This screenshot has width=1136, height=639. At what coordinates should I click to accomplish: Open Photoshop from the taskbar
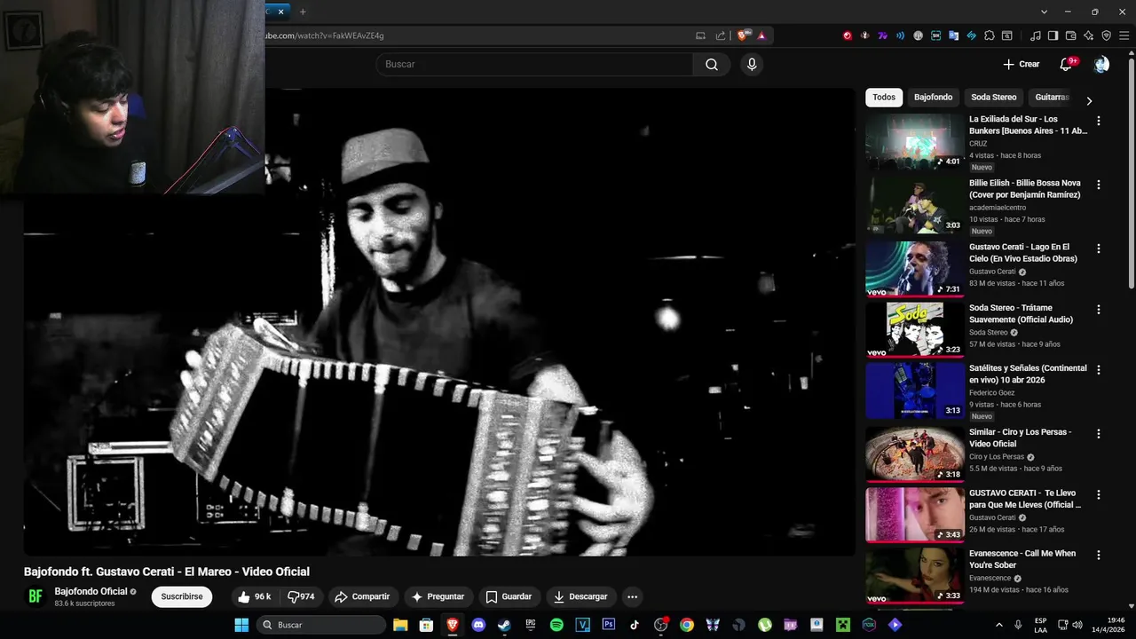[x=608, y=625]
